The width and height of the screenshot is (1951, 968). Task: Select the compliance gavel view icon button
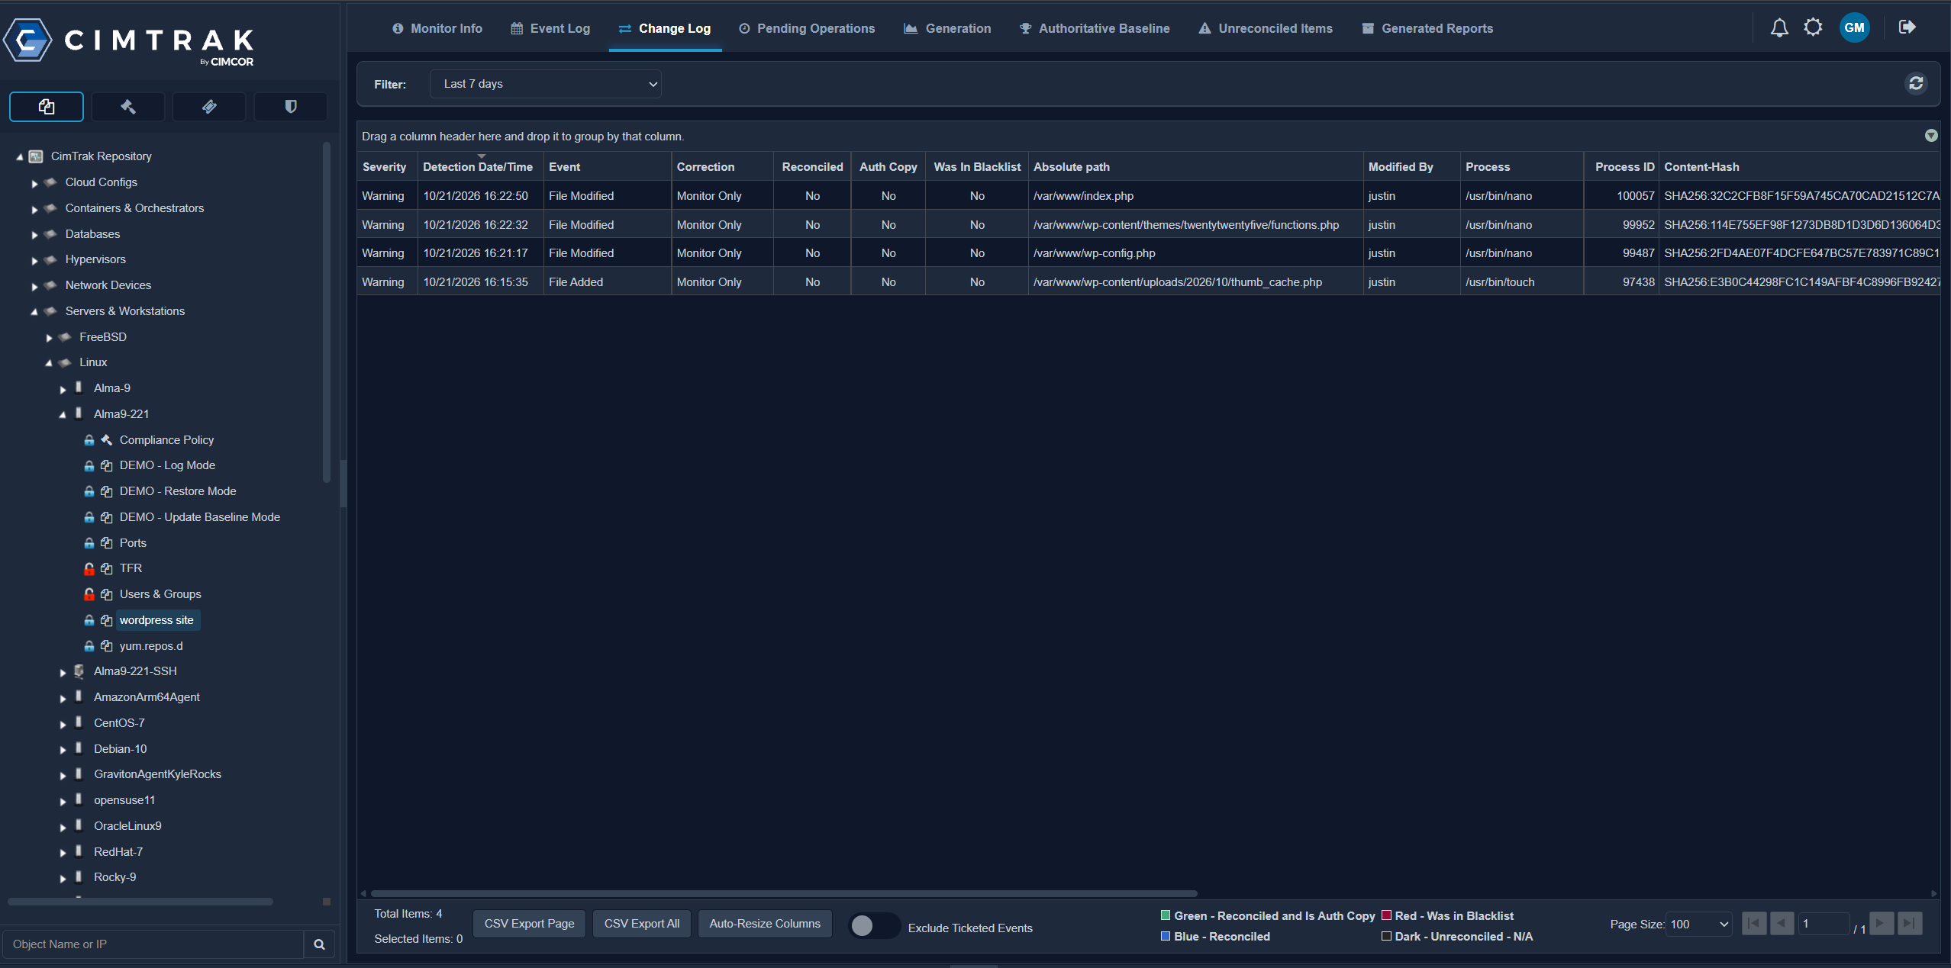(128, 107)
